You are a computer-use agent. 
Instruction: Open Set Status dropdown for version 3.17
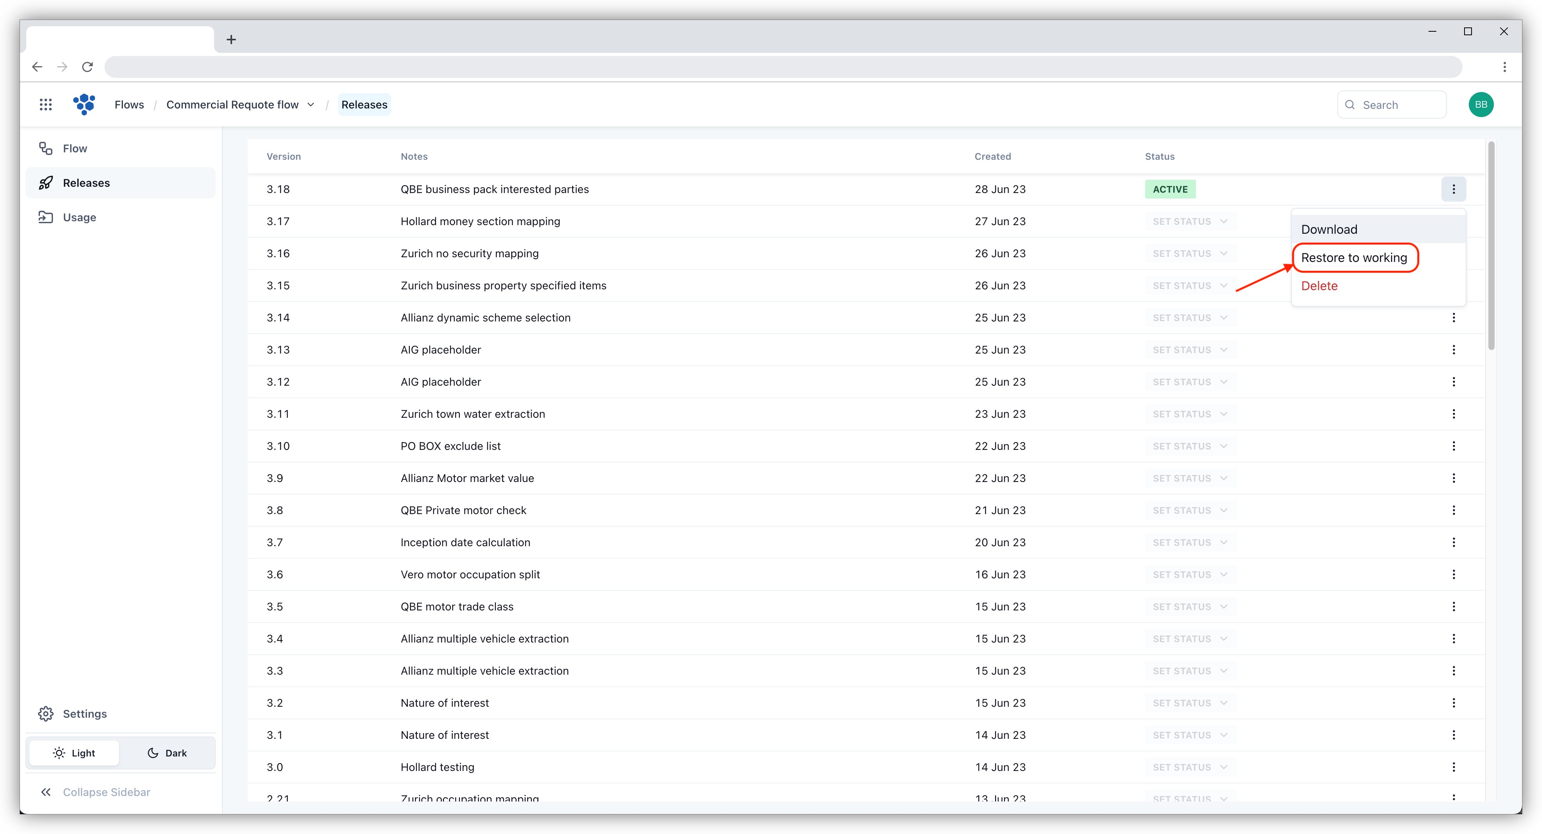pyautogui.click(x=1189, y=222)
